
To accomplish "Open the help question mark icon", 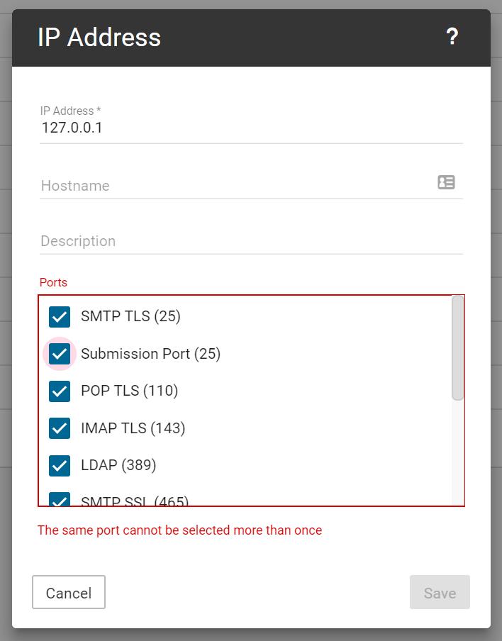I will coord(452,38).
